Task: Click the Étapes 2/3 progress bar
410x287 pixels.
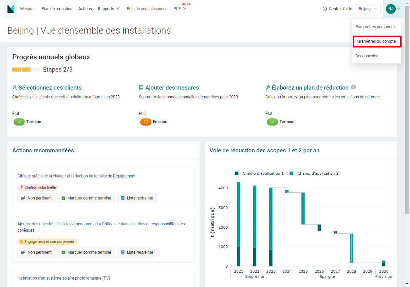Action: (26, 70)
